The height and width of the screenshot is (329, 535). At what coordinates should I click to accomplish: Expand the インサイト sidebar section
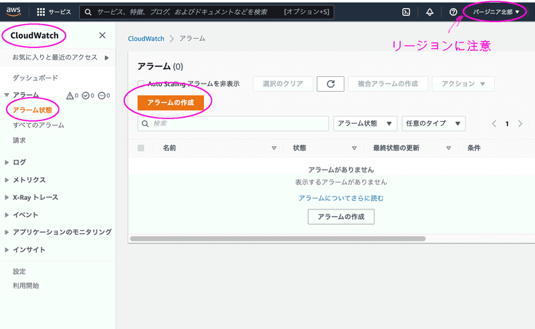pyautogui.click(x=7, y=250)
